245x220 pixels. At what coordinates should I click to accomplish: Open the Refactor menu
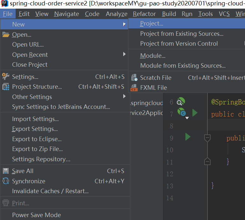coord(144,14)
